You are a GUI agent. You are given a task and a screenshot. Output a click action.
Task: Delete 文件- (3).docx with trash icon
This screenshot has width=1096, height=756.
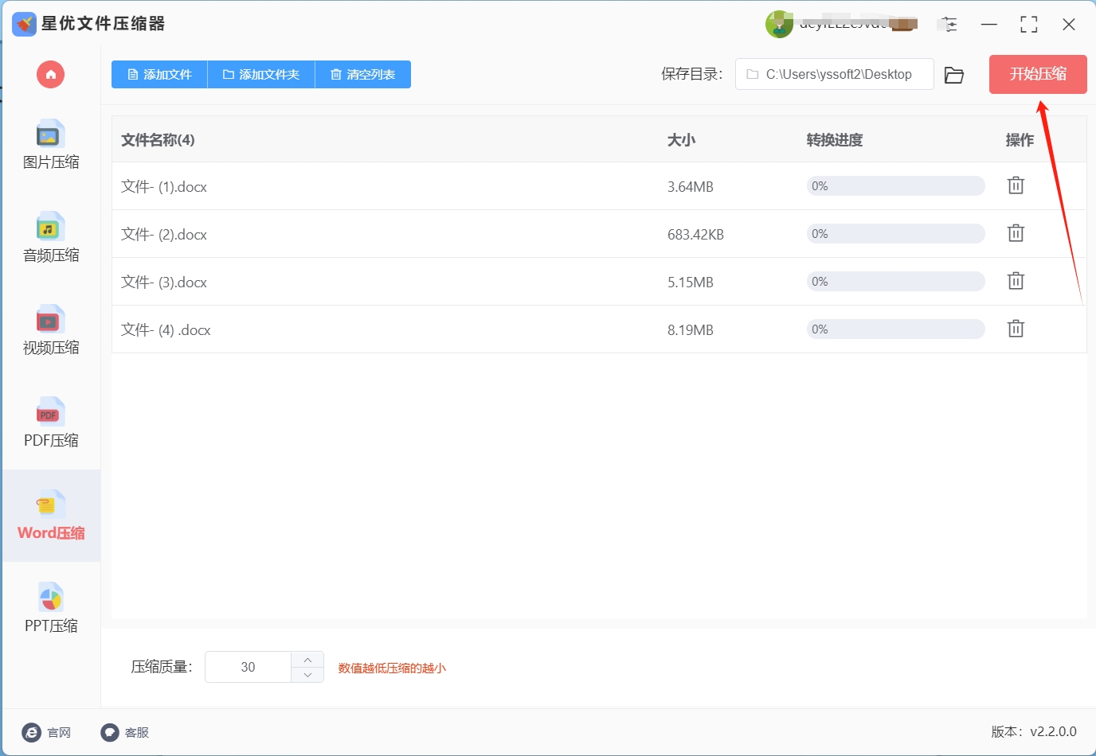(1016, 281)
